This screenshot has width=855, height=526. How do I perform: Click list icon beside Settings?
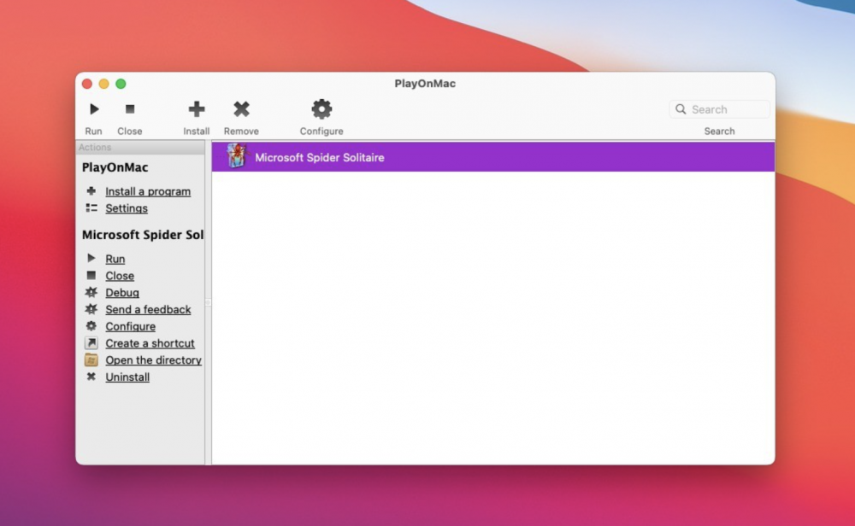point(91,208)
